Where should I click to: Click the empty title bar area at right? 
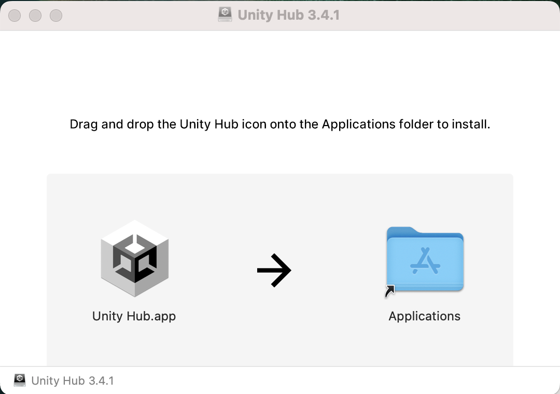(x=456, y=15)
